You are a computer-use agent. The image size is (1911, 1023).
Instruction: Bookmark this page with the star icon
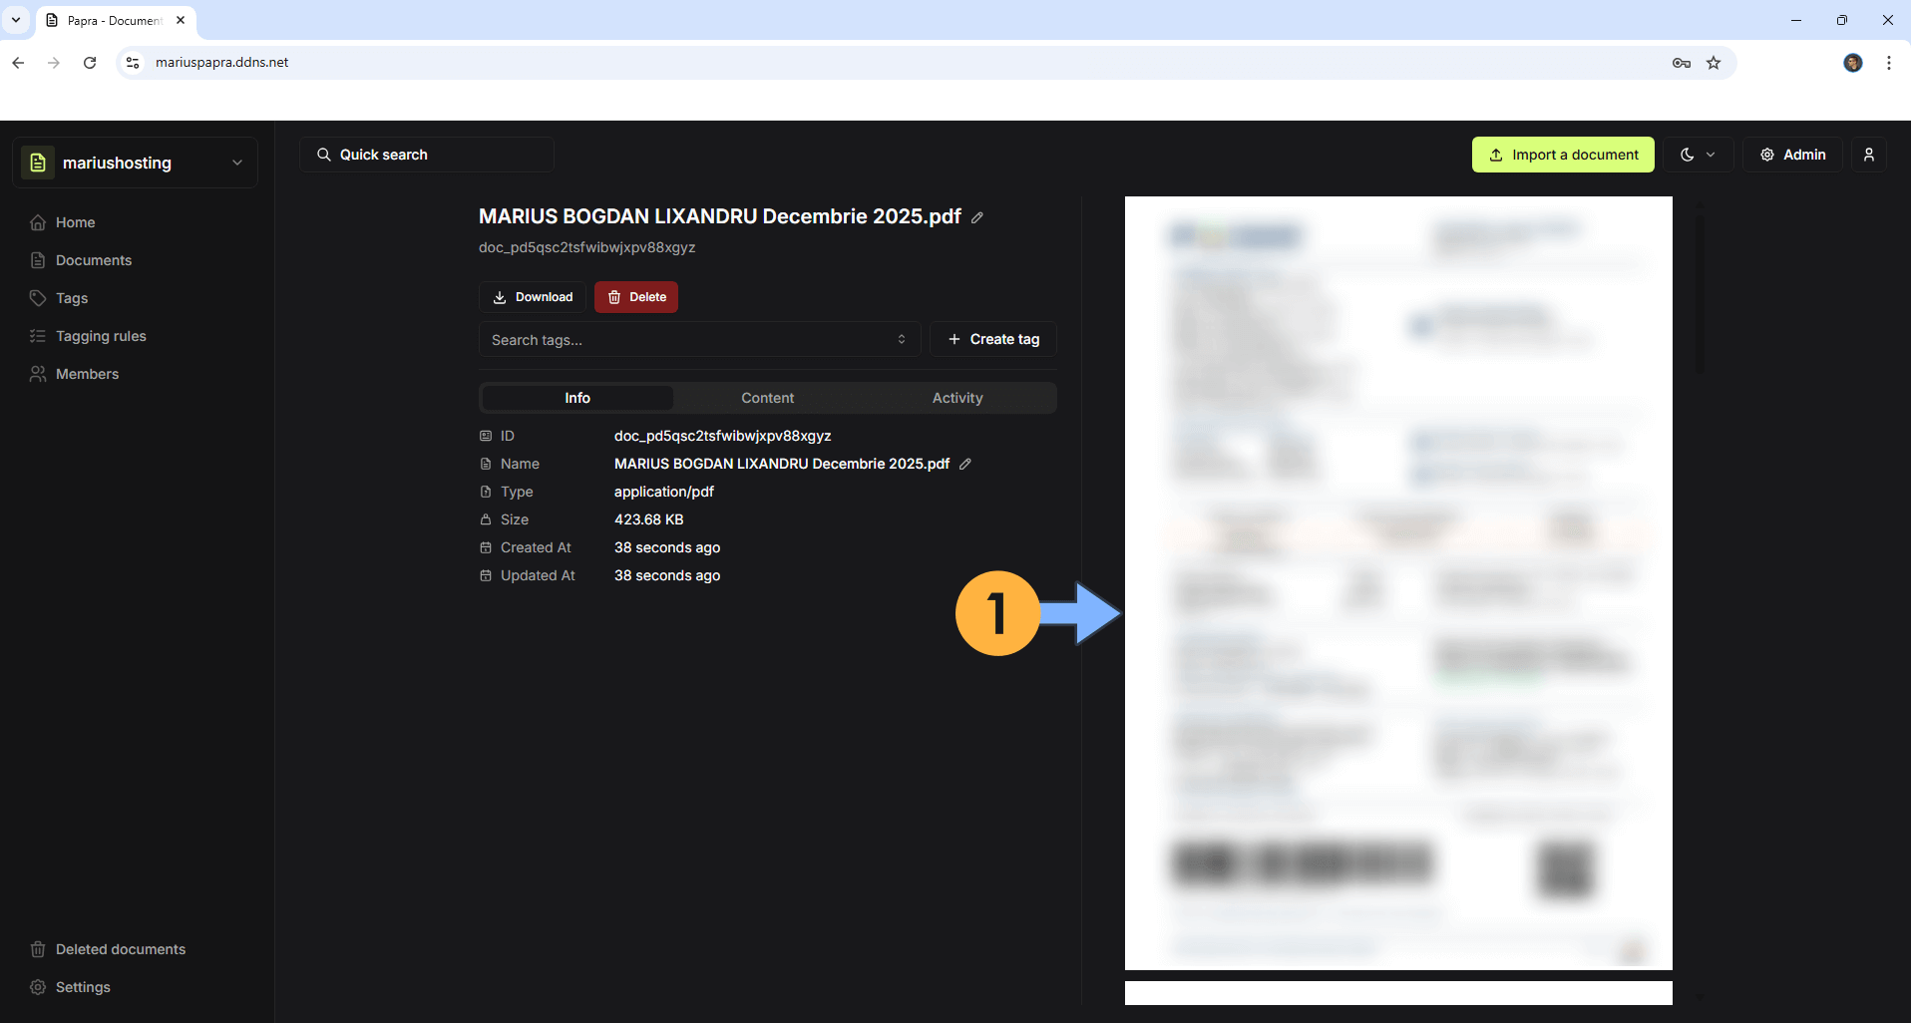tap(1714, 63)
